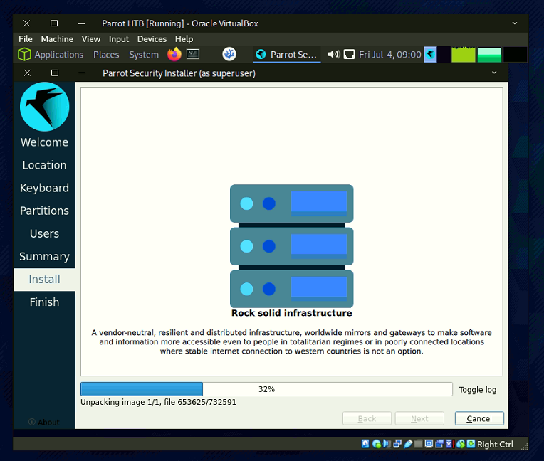Click the volume speaker icon

[x=333, y=54]
